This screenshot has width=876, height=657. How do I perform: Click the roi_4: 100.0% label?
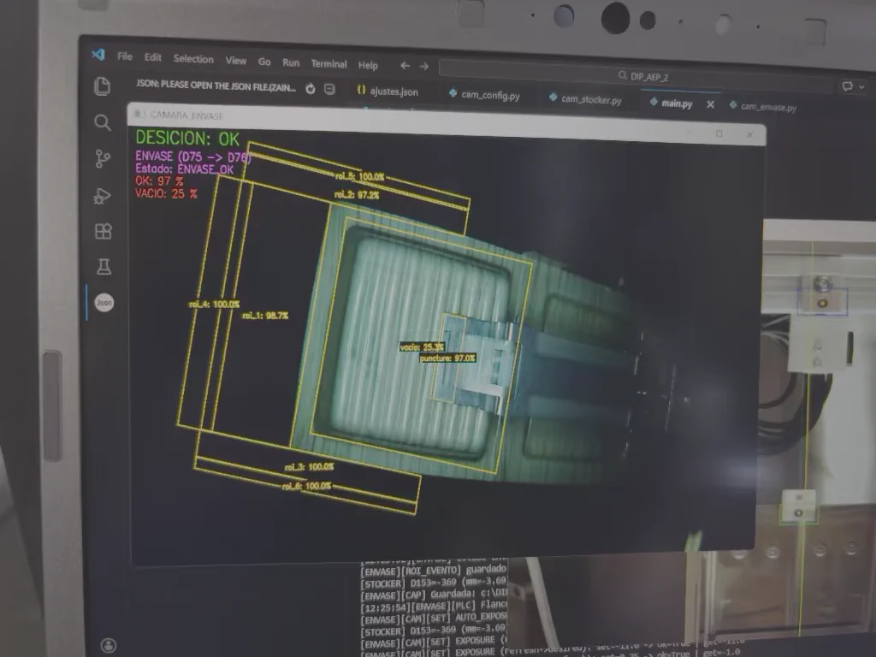coord(214,305)
